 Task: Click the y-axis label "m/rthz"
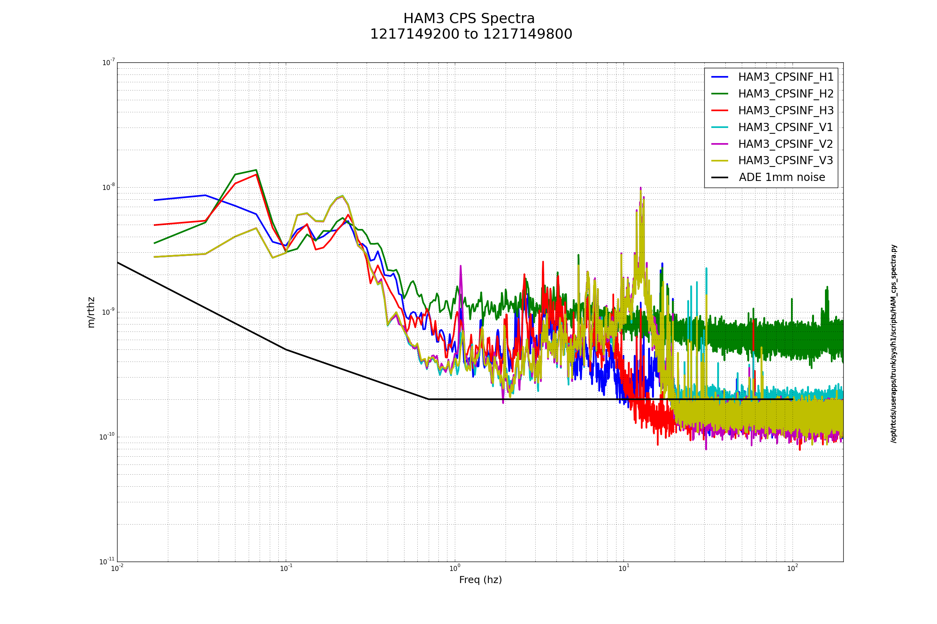91,312
